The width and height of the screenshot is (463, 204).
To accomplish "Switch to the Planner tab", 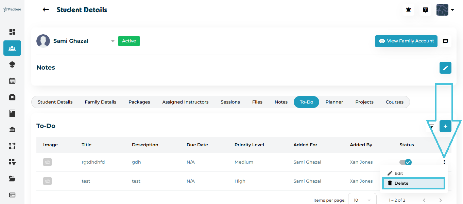I will tap(334, 102).
